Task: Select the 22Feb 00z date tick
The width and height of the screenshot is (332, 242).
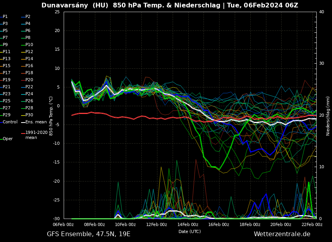Action: [x=312, y=225]
